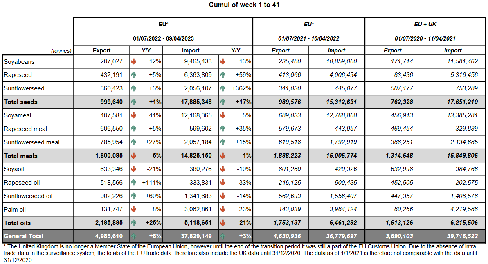
Task: Click the General Total row label
Action: [23, 236]
